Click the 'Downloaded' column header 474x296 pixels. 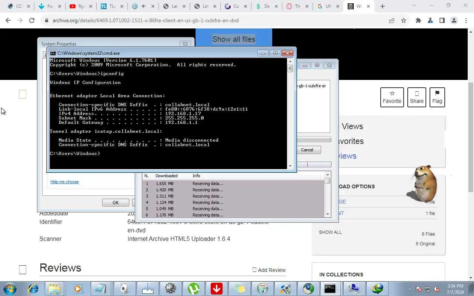click(166, 176)
